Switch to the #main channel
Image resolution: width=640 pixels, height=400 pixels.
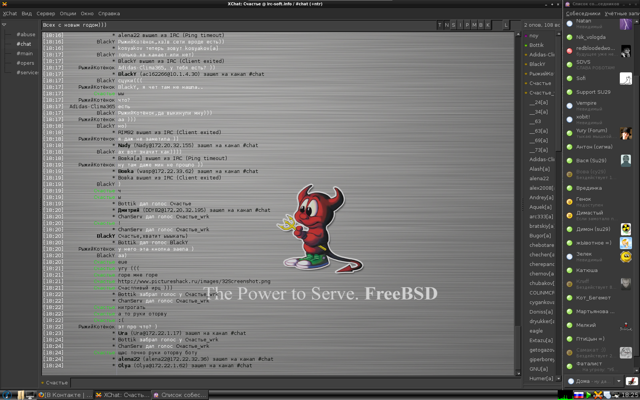(x=24, y=53)
